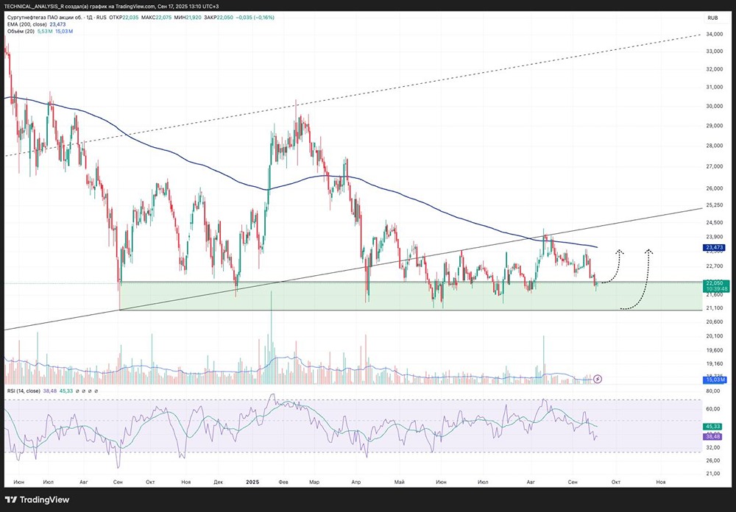Click the 34,000 price axis label
The width and height of the screenshot is (736, 512).
tap(715, 35)
